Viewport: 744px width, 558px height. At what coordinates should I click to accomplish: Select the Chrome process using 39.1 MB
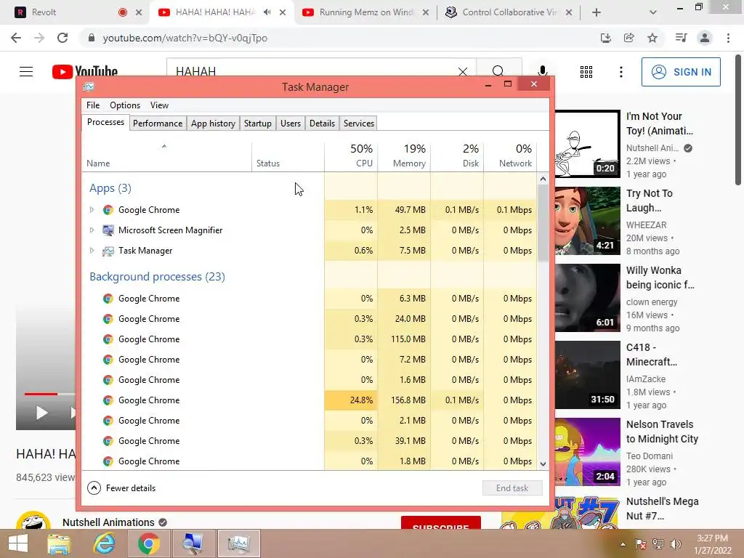pyautogui.click(x=310, y=441)
